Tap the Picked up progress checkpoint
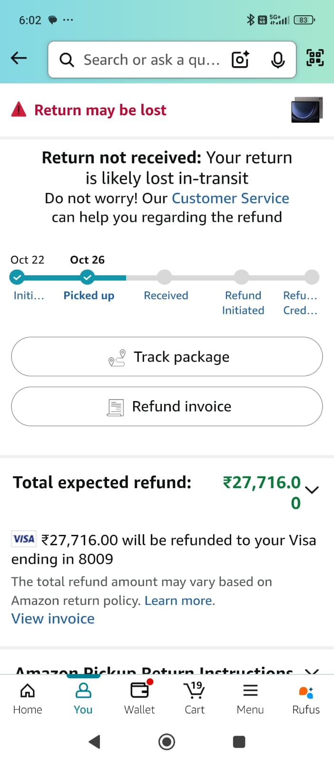Screen dimensions: 334x762 pyautogui.click(x=87, y=277)
